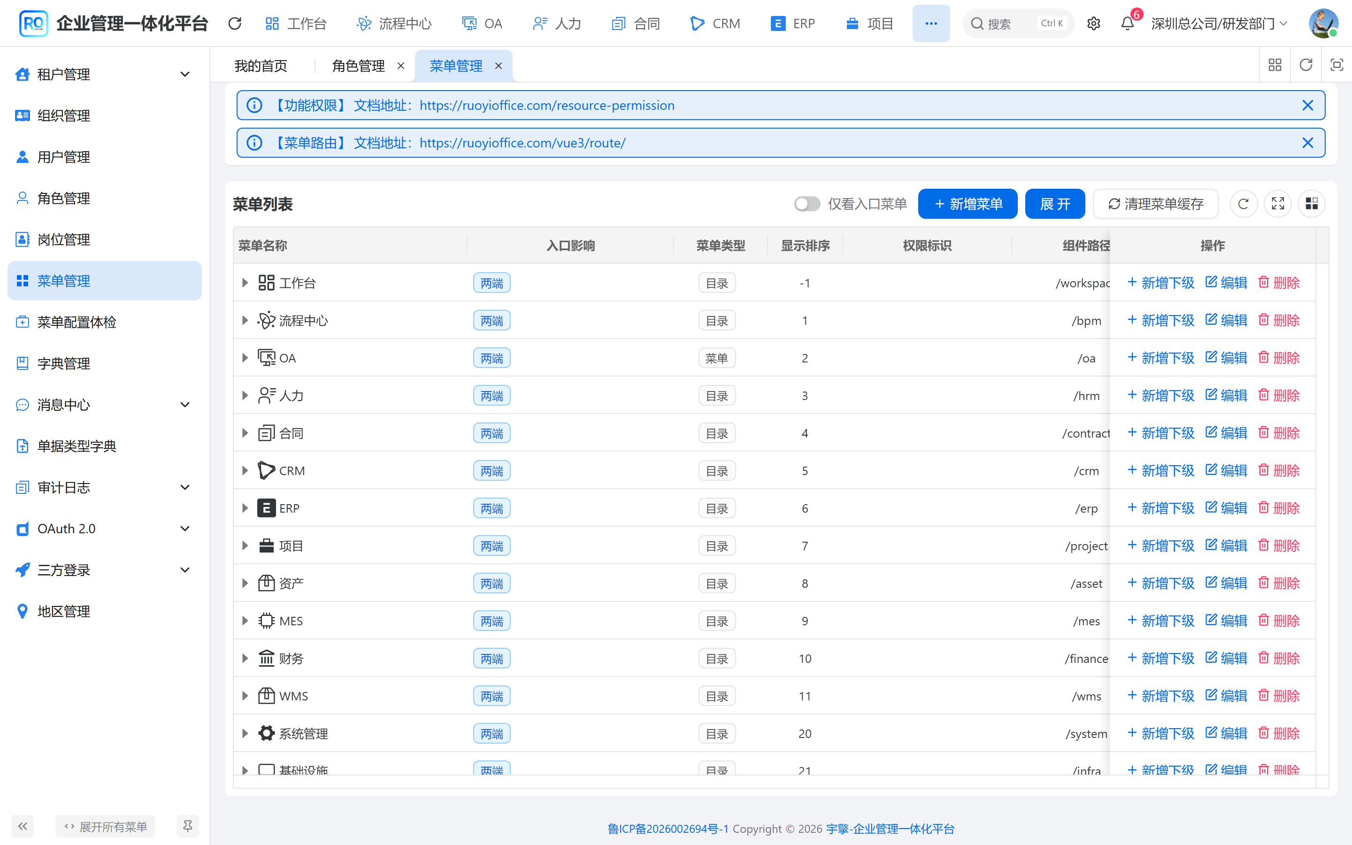
Task: Toggle content fullscreen icon in the tab bar
Action: 1337,65
